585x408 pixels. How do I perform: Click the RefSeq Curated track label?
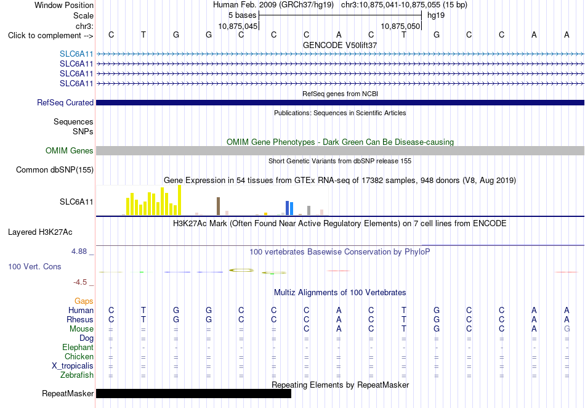pyautogui.click(x=65, y=103)
